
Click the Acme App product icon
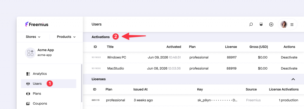tap(31, 53)
